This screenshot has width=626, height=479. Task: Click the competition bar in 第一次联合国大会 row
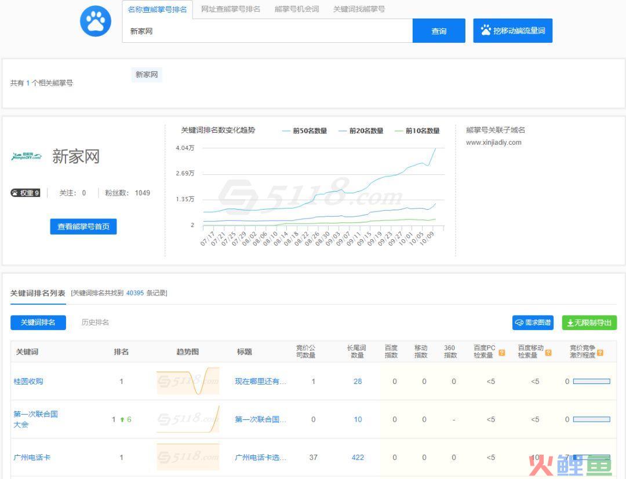click(592, 419)
